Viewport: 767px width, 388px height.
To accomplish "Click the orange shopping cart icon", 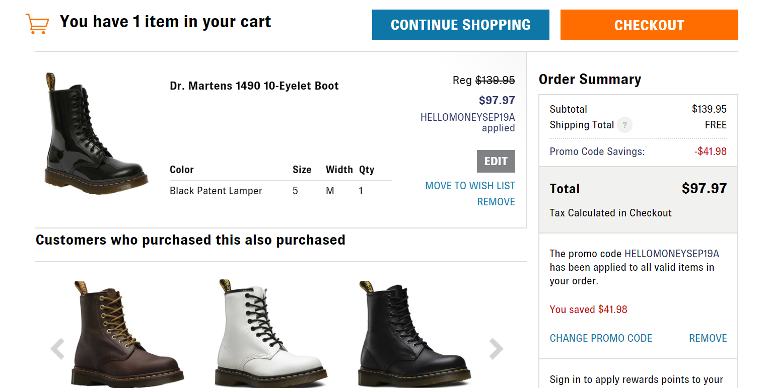I will (x=37, y=23).
